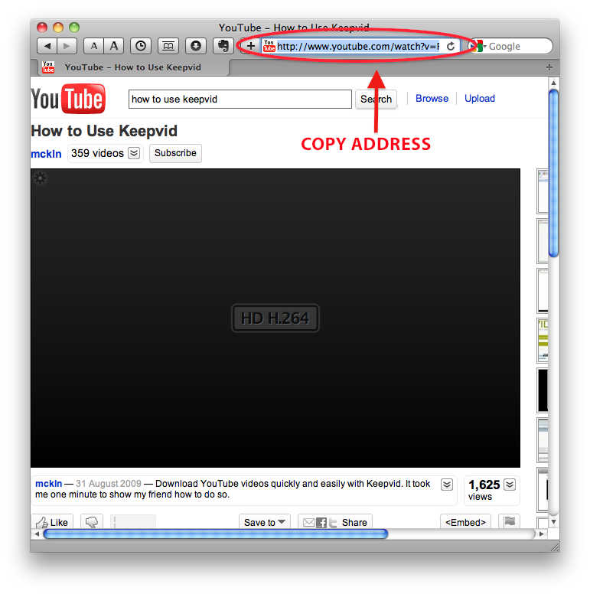Expand the 359 videos dropdown arrow
This screenshot has width=590, height=594.
pos(134,153)
